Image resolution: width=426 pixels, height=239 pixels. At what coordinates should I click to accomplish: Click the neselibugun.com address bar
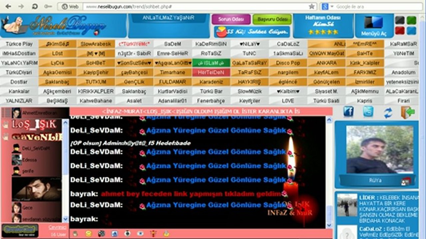pos(195,6)
